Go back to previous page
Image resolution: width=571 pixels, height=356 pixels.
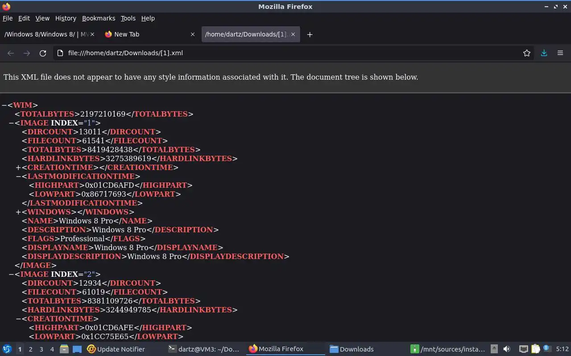pos(11,53)
